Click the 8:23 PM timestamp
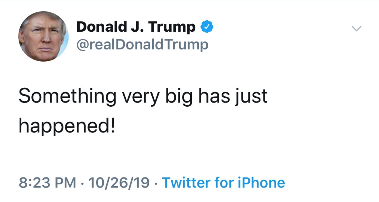Viewport: 379px width, 202px height. [47, 182]
